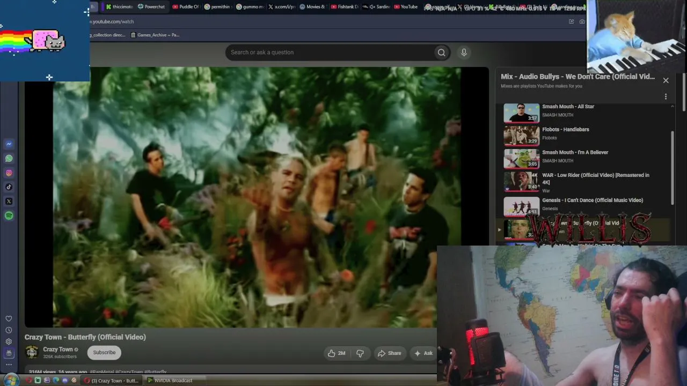This screenshot has height=386, width=687.
Task: Switch to the YouTube browser tab
Action: [x=406, y=7]
